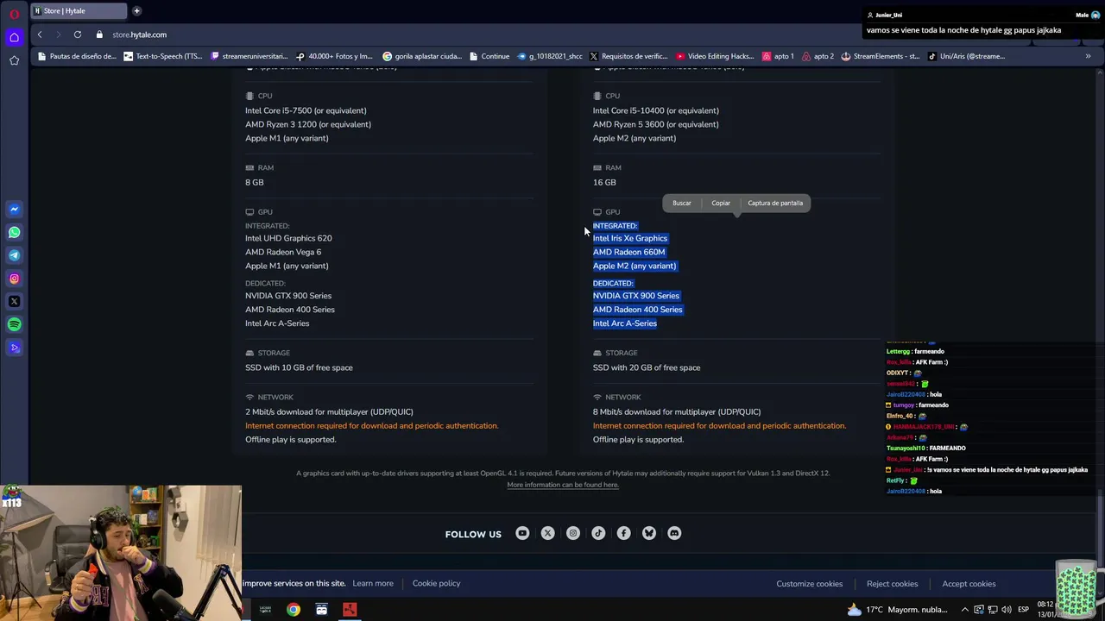
Task: Open Instagram in the Opera sidebar
Action: pos(14,279)
